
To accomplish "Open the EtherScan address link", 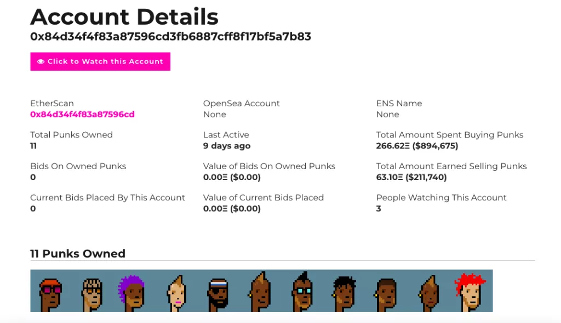I will click(82, 114).
